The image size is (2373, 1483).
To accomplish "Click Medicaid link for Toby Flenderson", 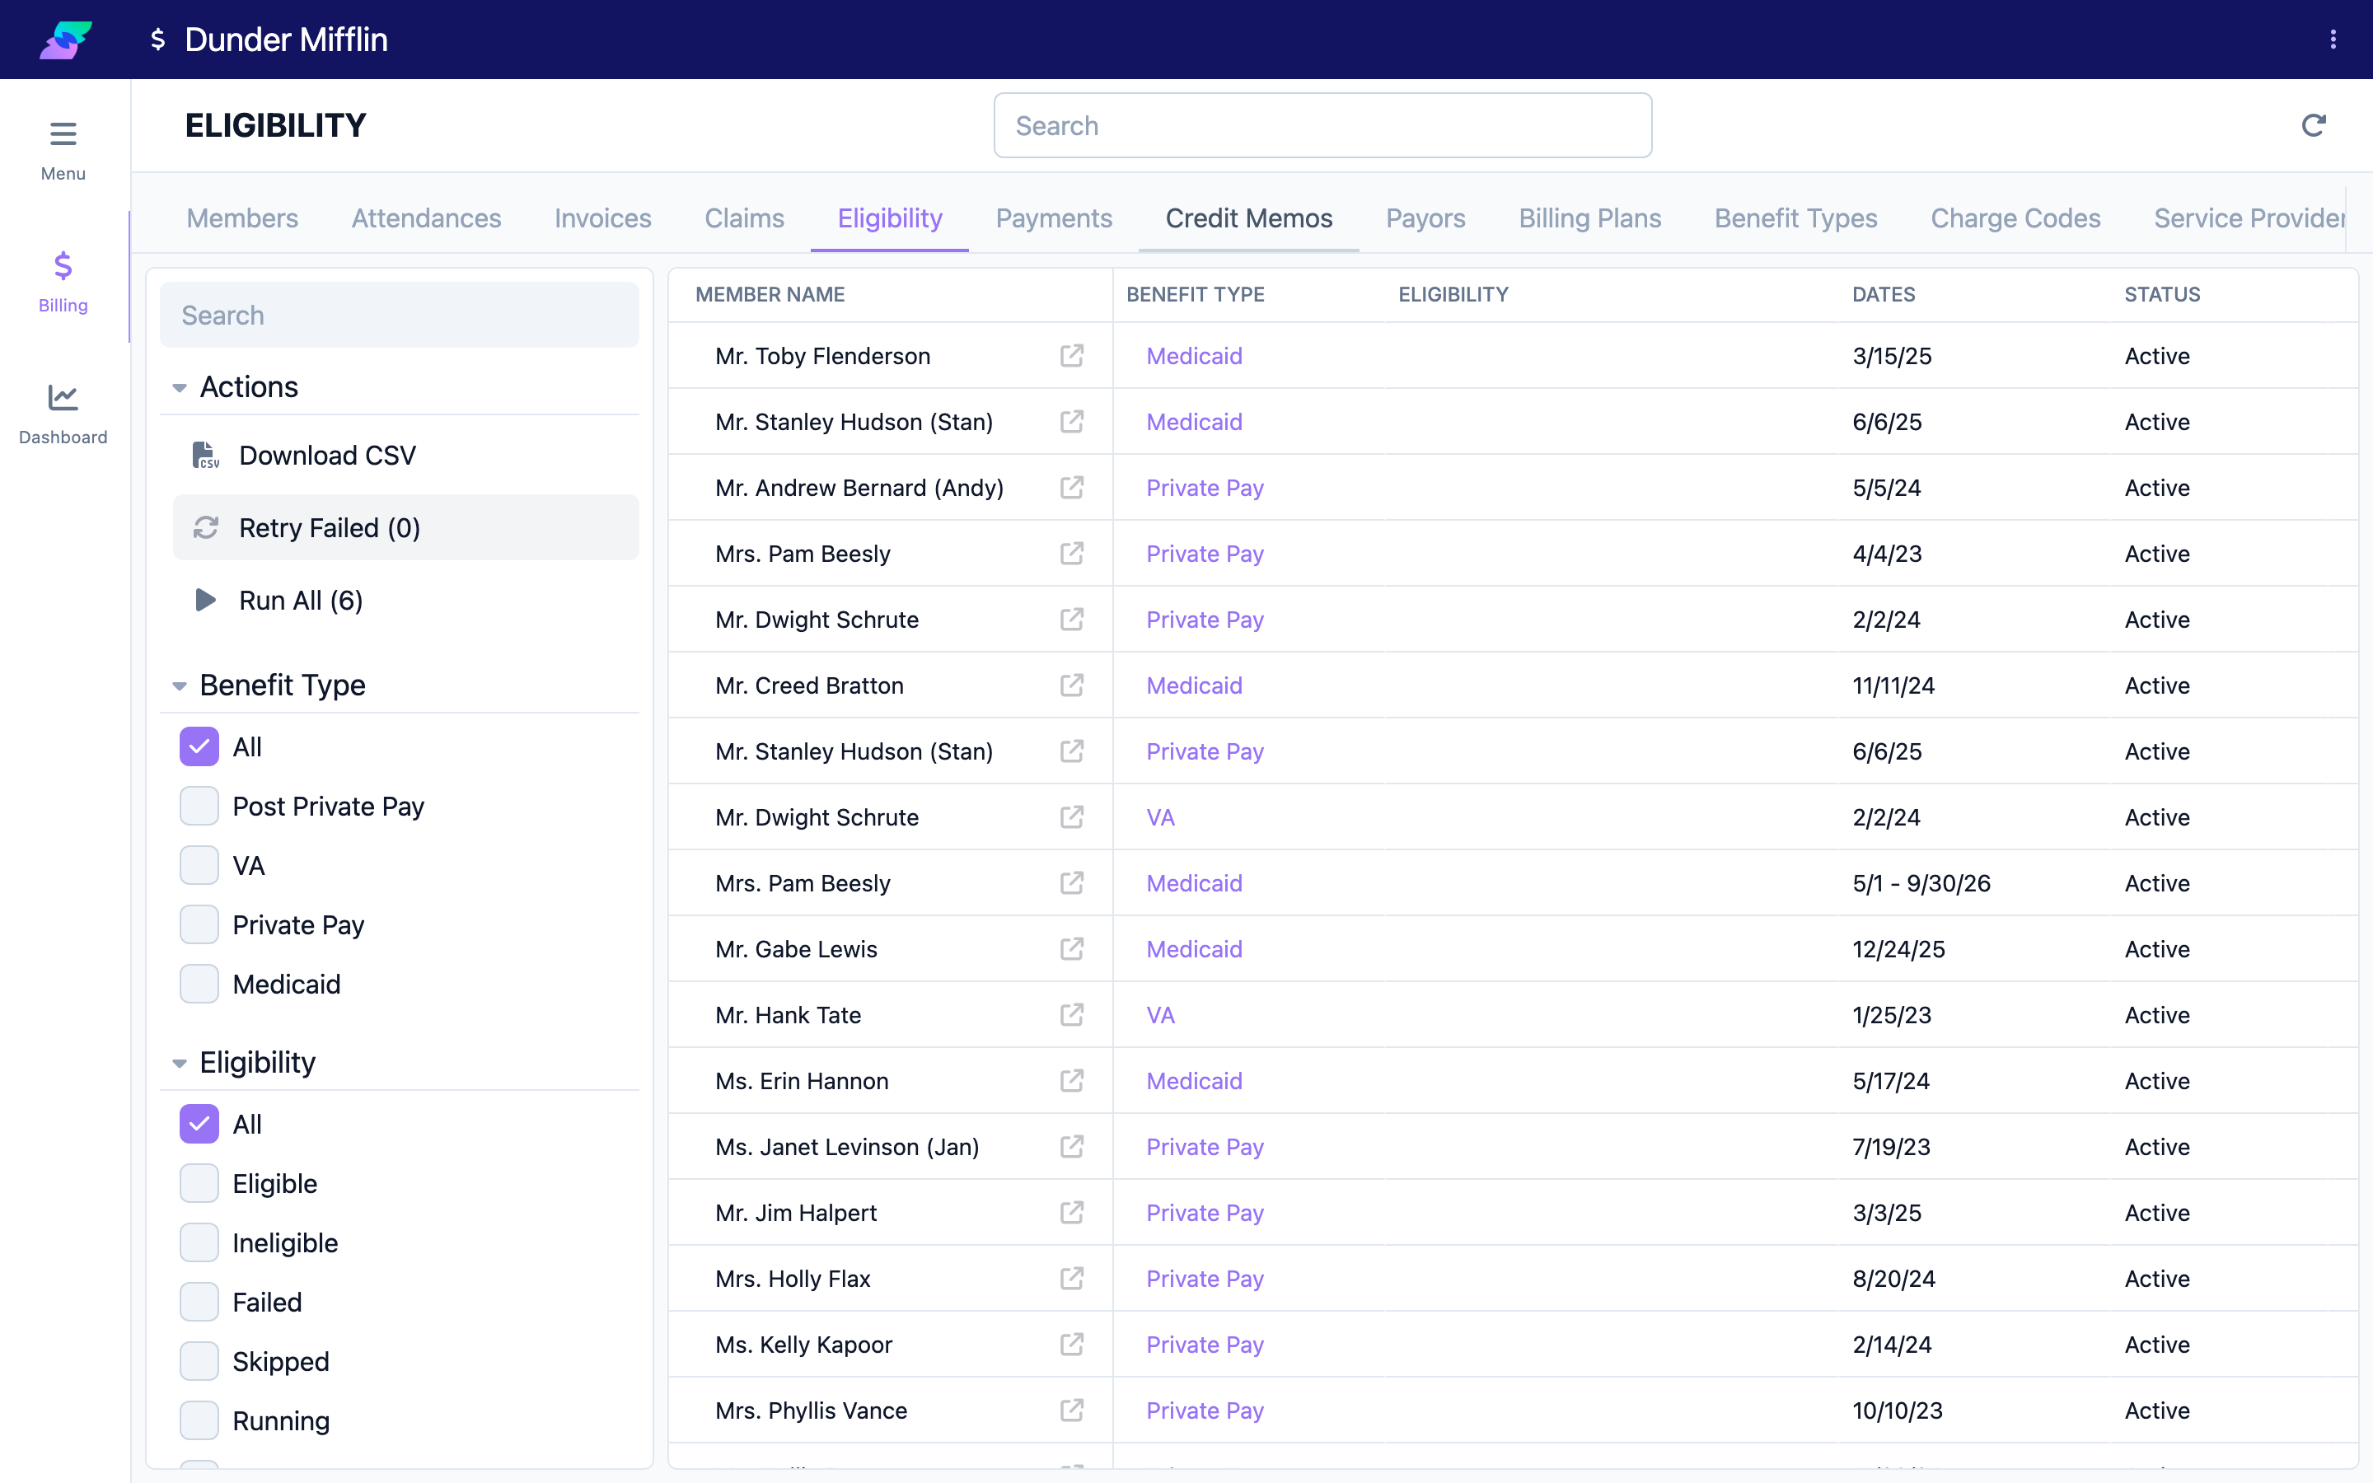I will click(x=1195, y=356).
